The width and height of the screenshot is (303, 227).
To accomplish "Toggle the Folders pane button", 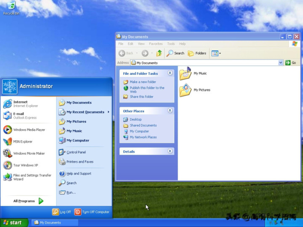I will (197, 53).
